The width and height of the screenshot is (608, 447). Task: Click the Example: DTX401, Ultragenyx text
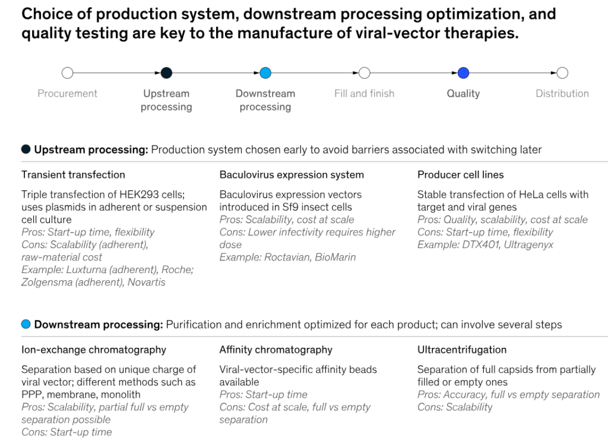485,245
